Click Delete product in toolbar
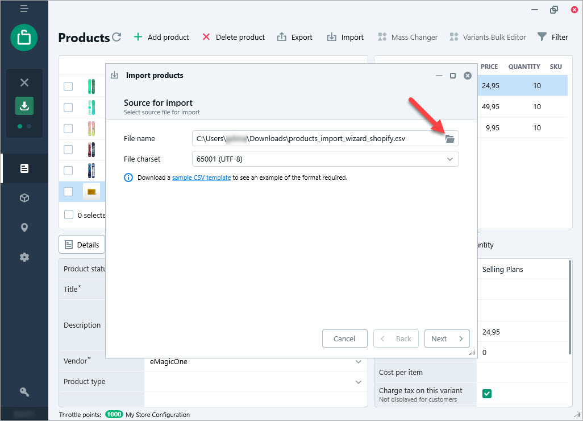Viewport: 583px width, 421px height. click(x=234, y=37)
